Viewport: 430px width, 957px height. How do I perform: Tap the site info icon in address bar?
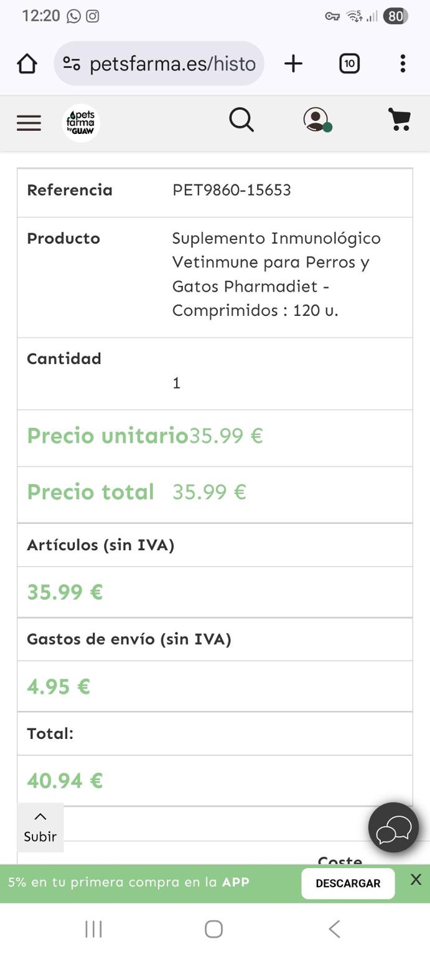click(72, 64)
